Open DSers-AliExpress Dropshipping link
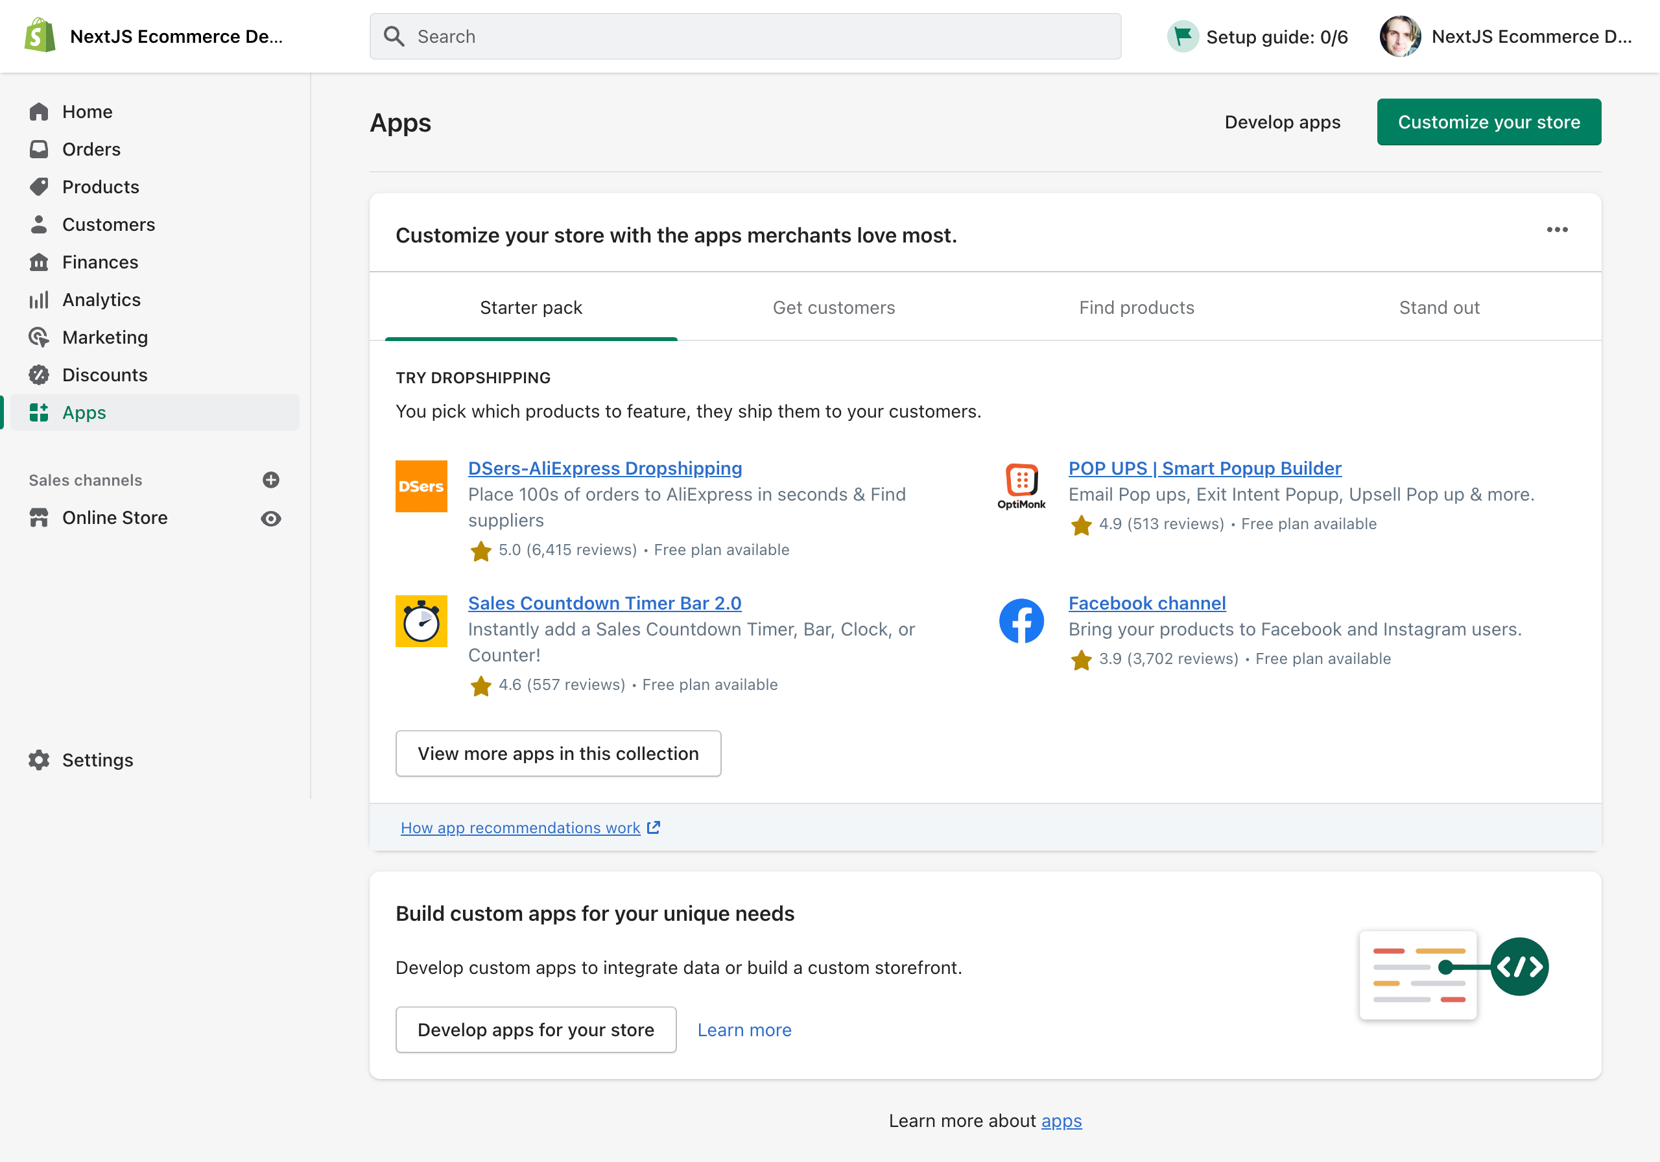 (605, 468)
